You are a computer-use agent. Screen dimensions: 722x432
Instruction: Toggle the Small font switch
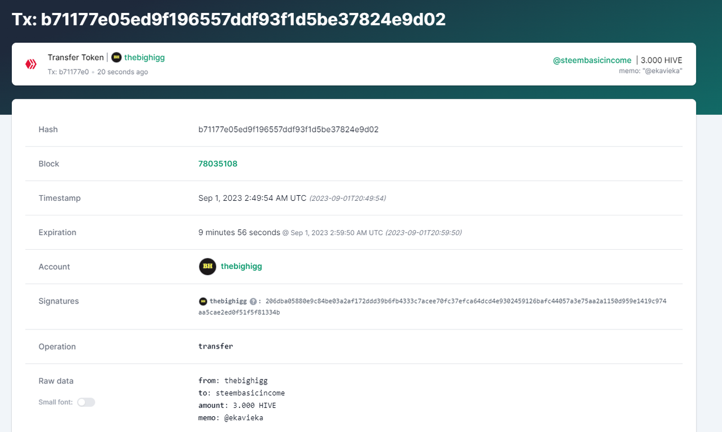pyautogui.click(x=86, y=402)
